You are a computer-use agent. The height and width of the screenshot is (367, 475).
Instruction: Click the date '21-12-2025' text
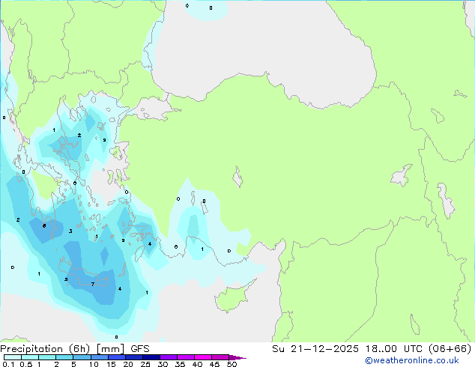point(324,349)
